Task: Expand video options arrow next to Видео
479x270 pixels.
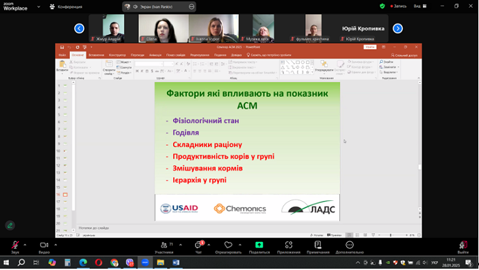Action: point(55,245)
